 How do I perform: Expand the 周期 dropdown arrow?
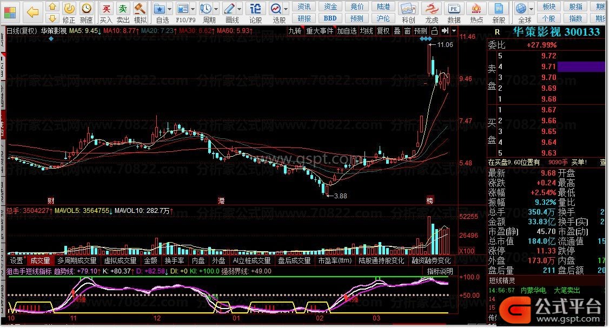216,9
